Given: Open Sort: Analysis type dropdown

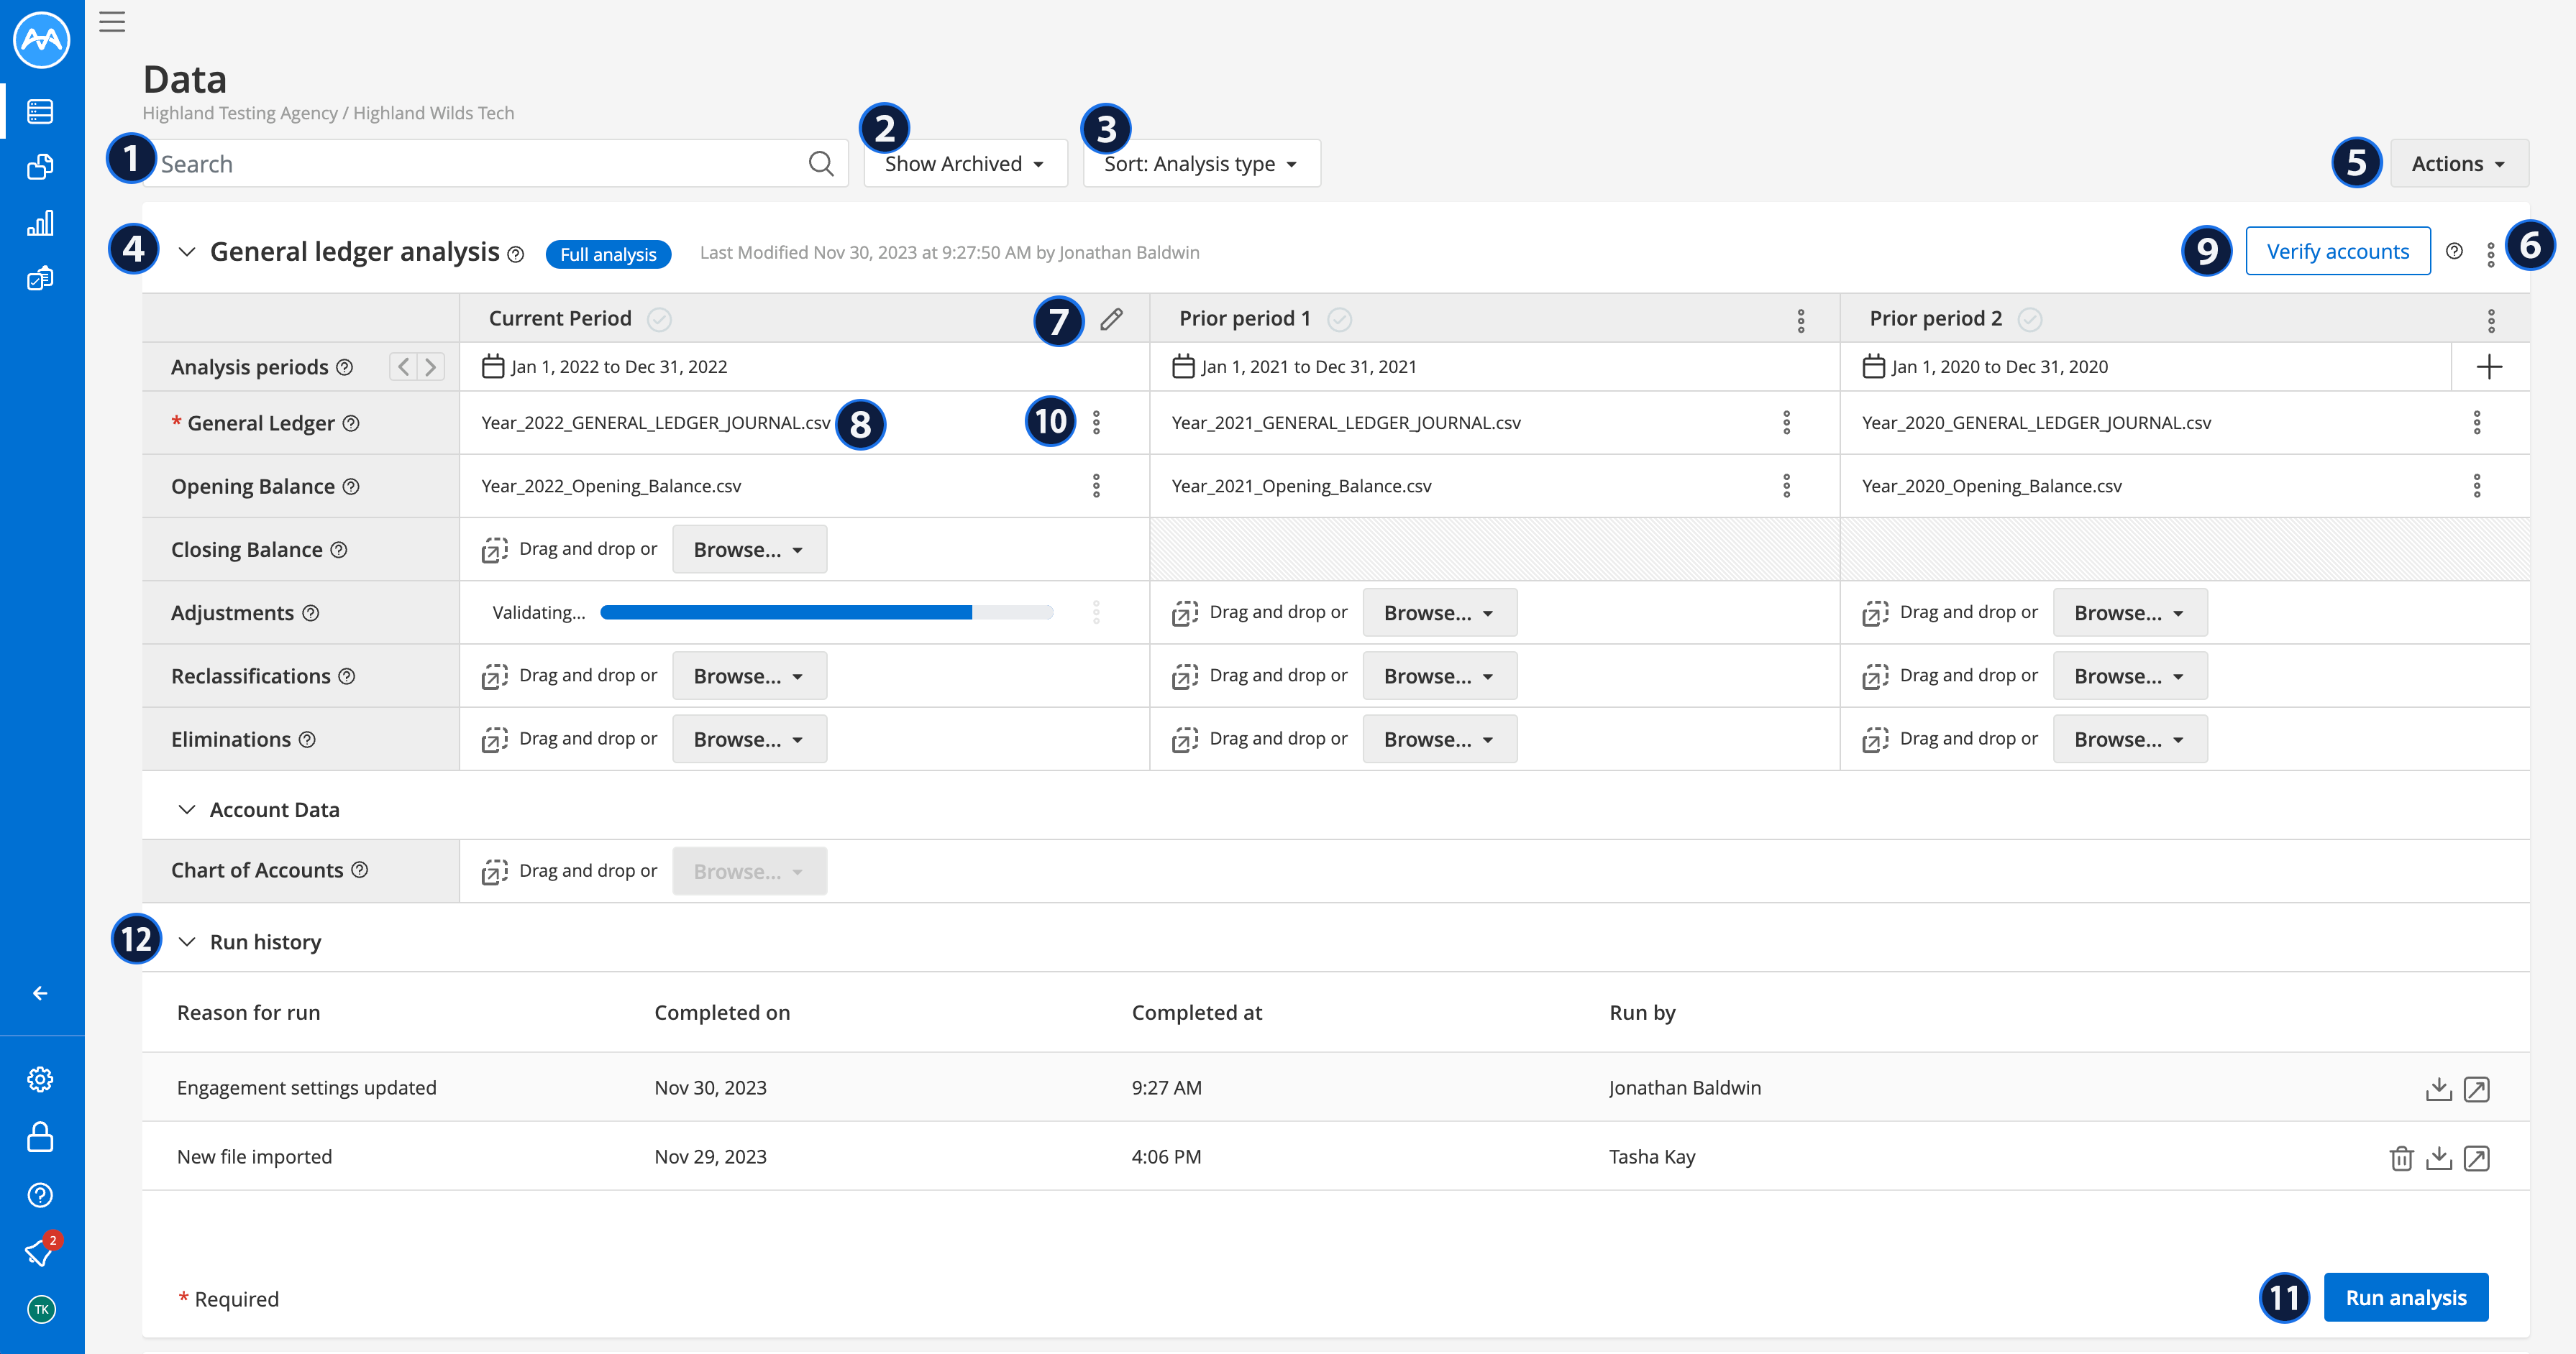Looking at the screenshot, I should pos(1201,163).
